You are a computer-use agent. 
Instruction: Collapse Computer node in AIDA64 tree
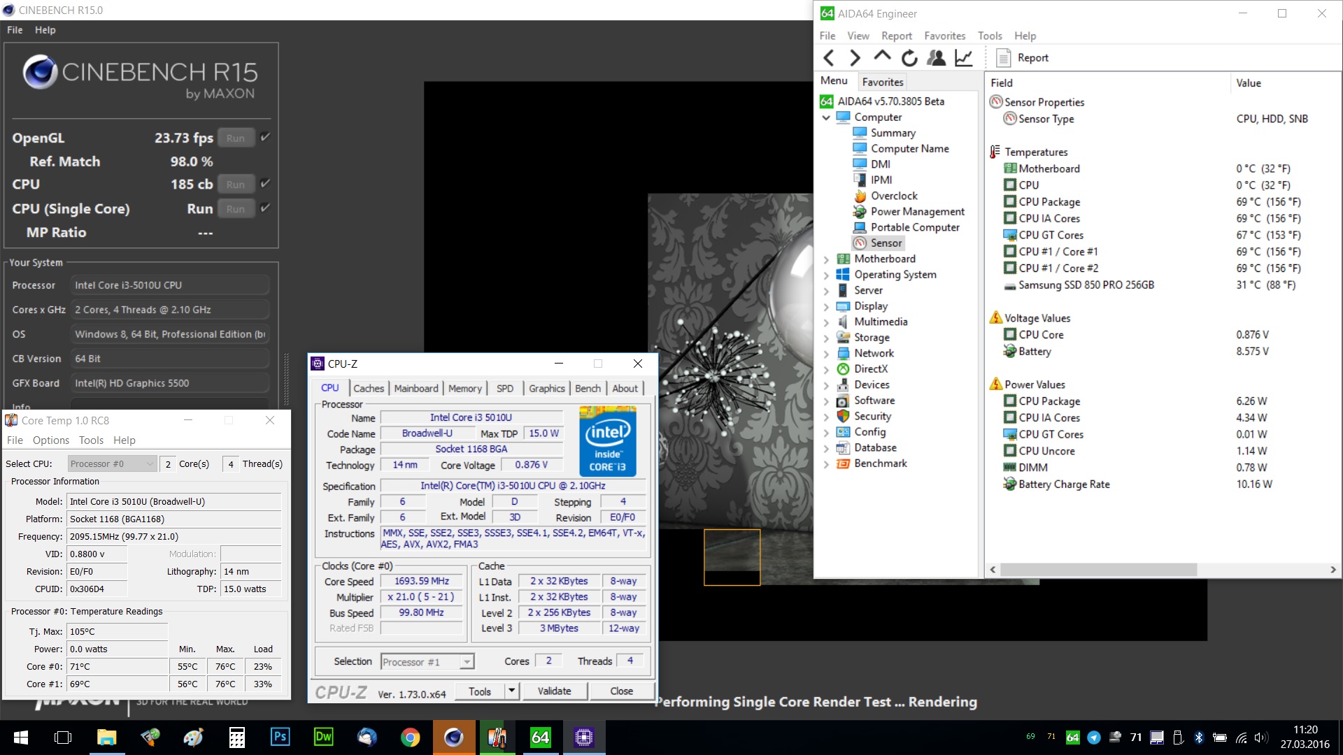(x=826, y=117)
